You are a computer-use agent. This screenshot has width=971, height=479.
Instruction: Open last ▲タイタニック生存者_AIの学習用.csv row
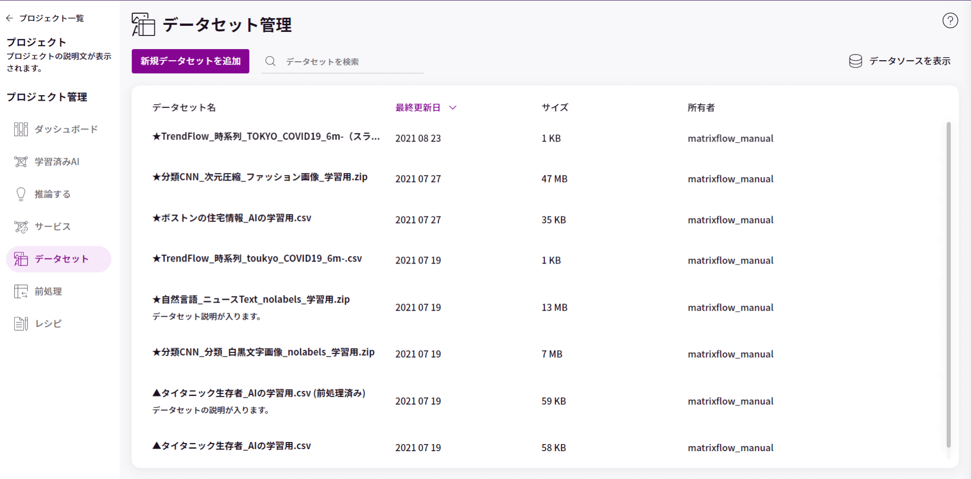tap(231, 446)
